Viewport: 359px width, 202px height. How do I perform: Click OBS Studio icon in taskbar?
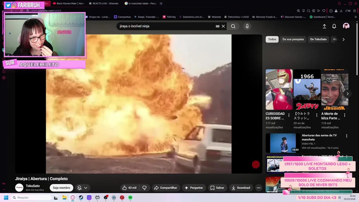click(105, 198)
